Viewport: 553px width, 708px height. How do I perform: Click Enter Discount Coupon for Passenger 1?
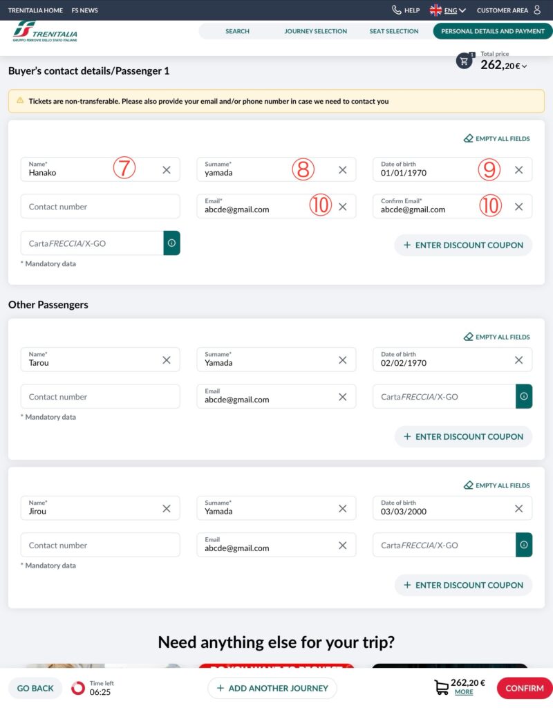[x=463, y=245]
